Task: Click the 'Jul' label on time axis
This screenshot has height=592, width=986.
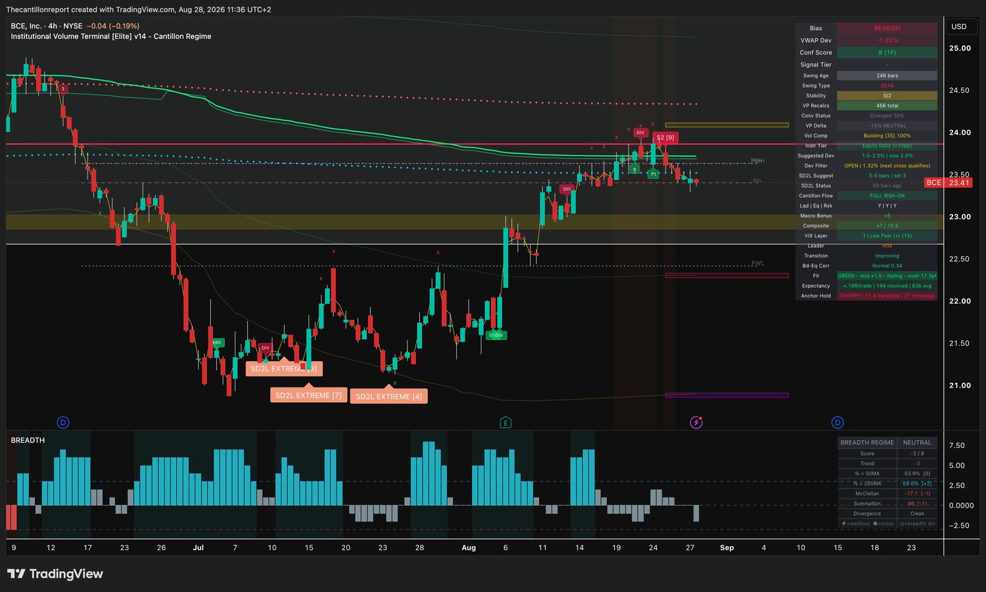Action: 198,547
